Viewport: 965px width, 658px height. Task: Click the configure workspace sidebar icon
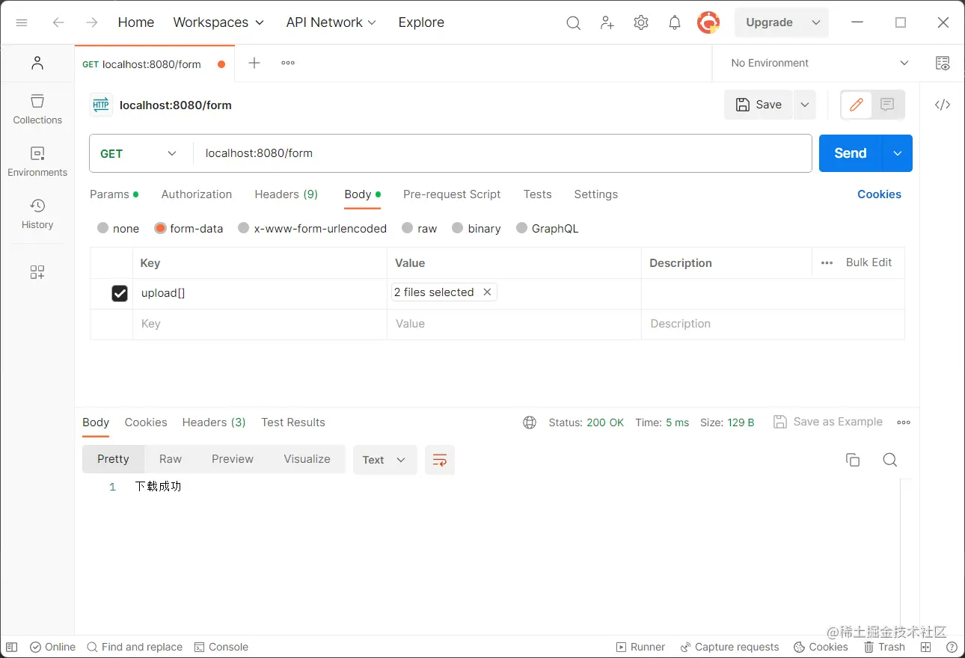37,272
